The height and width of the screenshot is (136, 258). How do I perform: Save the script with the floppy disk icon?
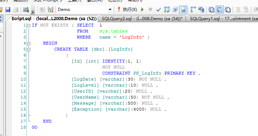(7, 10)
